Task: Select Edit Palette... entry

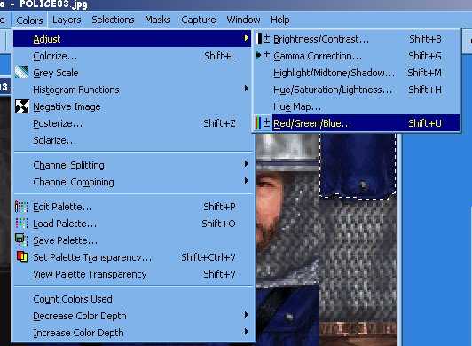Action: point(132,207)
